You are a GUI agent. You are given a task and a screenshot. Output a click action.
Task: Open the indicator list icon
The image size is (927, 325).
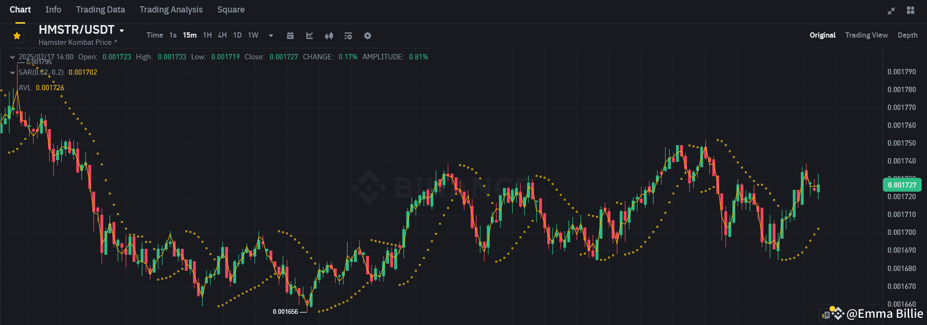tap(348, 35)
